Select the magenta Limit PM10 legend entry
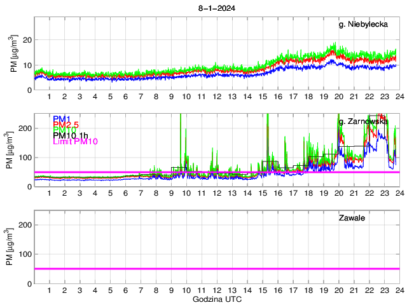407x305 pixels. tap(74, 142)
